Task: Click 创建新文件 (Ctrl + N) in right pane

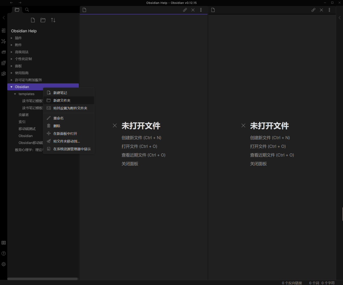Action: tap(270, 138)
